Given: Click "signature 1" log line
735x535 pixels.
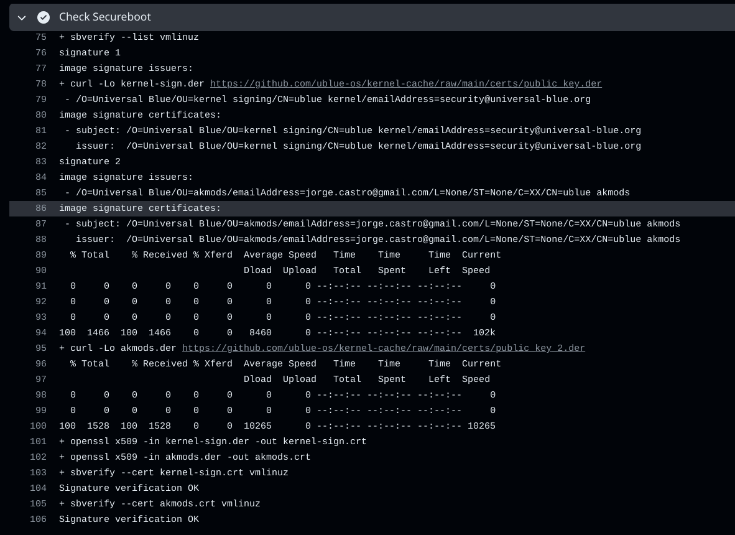Looking at the screenshot, I should tap(90, 52).
